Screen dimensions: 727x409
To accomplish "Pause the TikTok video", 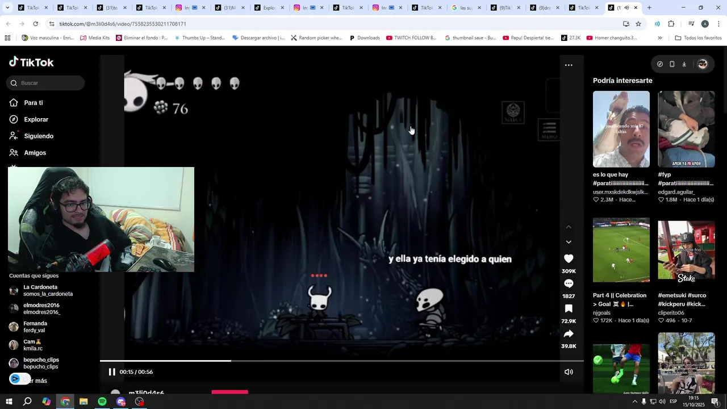I will [x=112, y=372].
